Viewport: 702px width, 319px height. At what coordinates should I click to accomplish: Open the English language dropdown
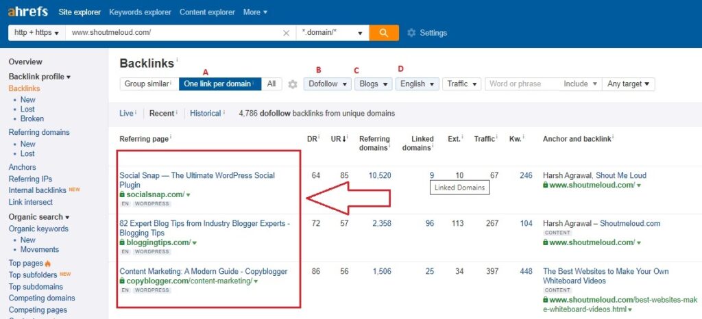pos(417,84)
